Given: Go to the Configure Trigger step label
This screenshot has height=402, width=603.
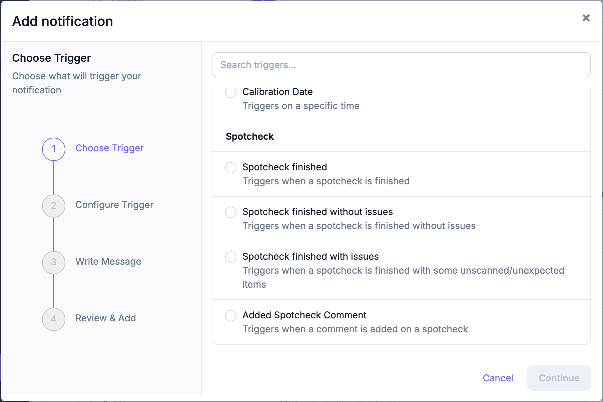Looking at the screenshot, I should [x=114, y=205].
